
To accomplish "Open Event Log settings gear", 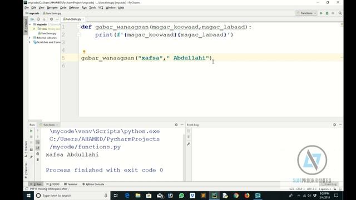I will (x=335, y=124).
